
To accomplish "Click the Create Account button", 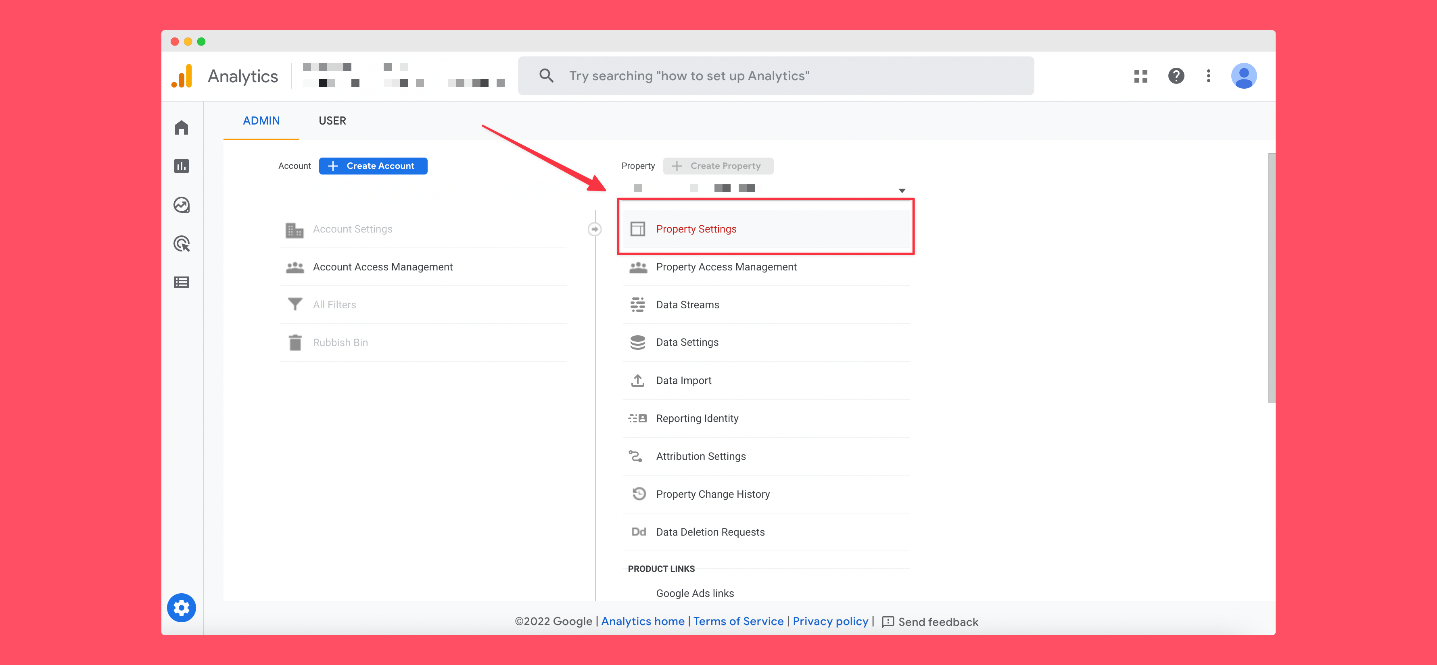I will click(373, 166).
